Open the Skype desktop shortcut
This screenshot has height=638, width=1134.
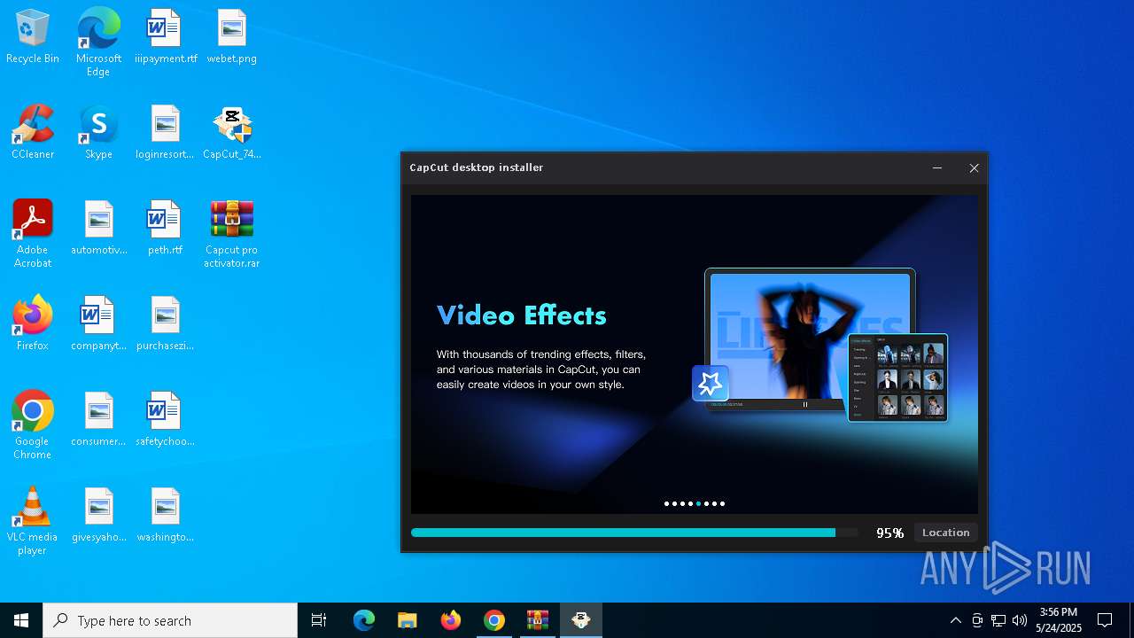pyautogui.click(x=98, y=133)
